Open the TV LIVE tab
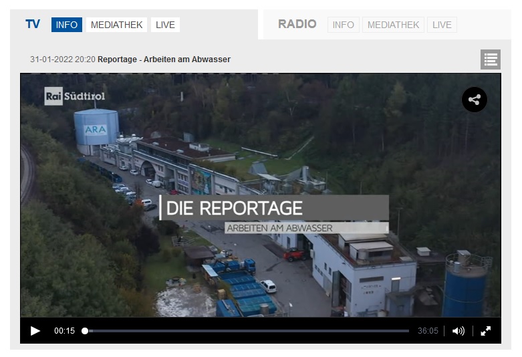 click(x=165, y=25)
